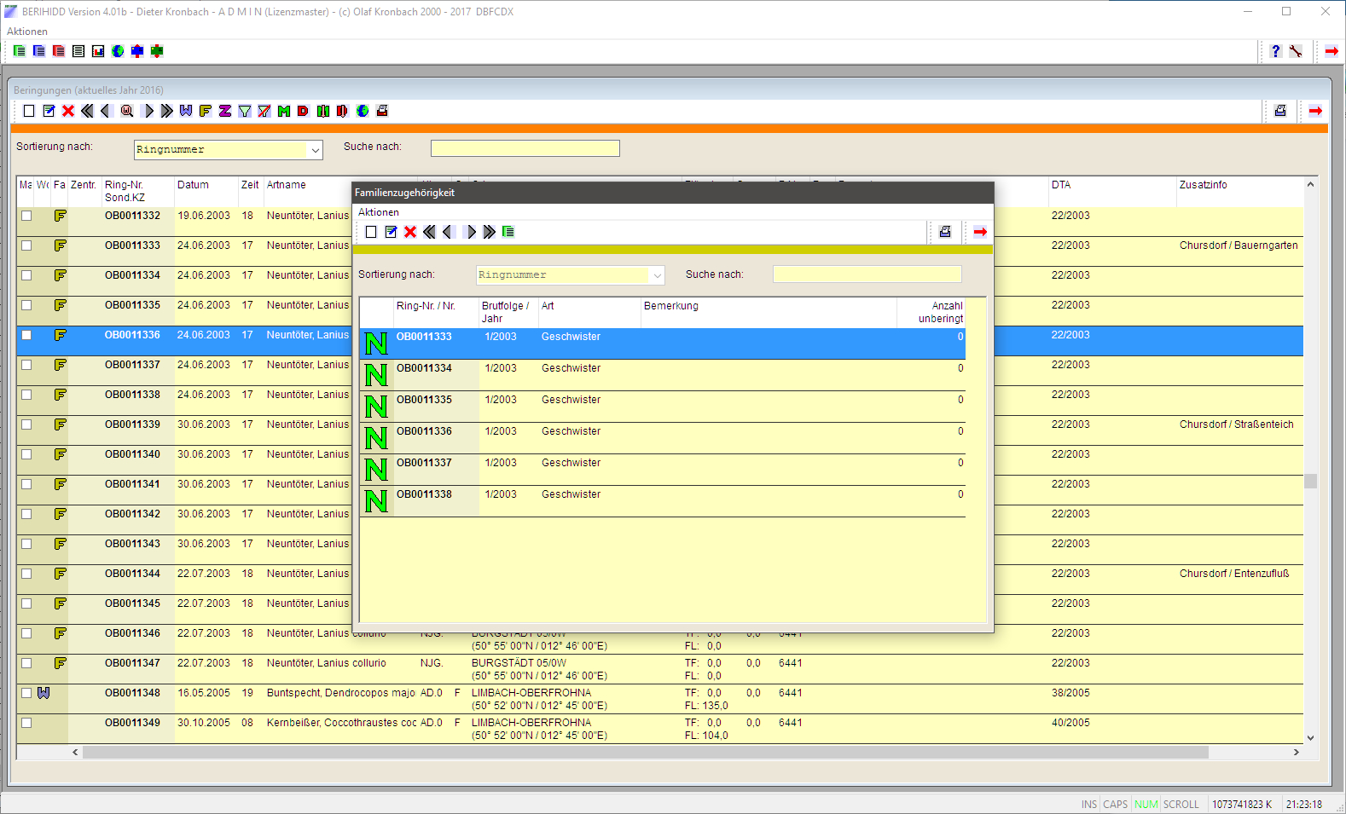Go to next record in Familienzugehörigkeit toolbar
Viewport: 1346px width, 814px height.
point(470,232)
